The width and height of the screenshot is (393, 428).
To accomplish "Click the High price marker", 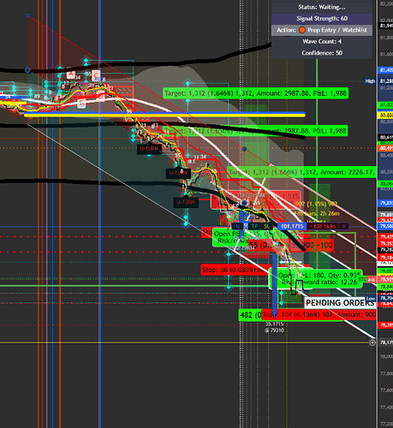I will pos(370,81).
